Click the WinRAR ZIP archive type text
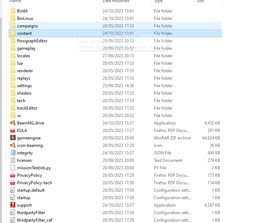Viewport: 271px width, 223px height. coord(172,138)
